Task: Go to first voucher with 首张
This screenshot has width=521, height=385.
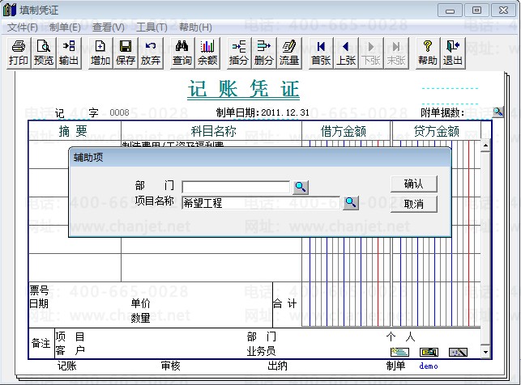Action: click(322, 53)
